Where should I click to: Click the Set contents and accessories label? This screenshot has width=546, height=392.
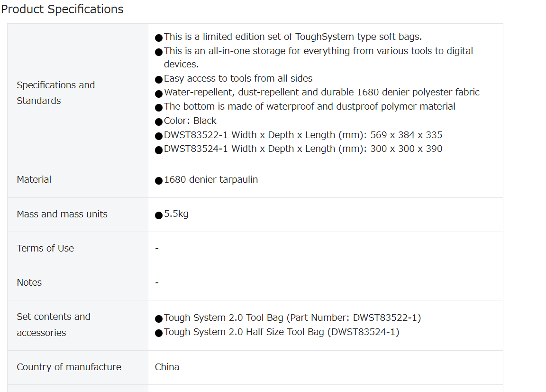54,325
